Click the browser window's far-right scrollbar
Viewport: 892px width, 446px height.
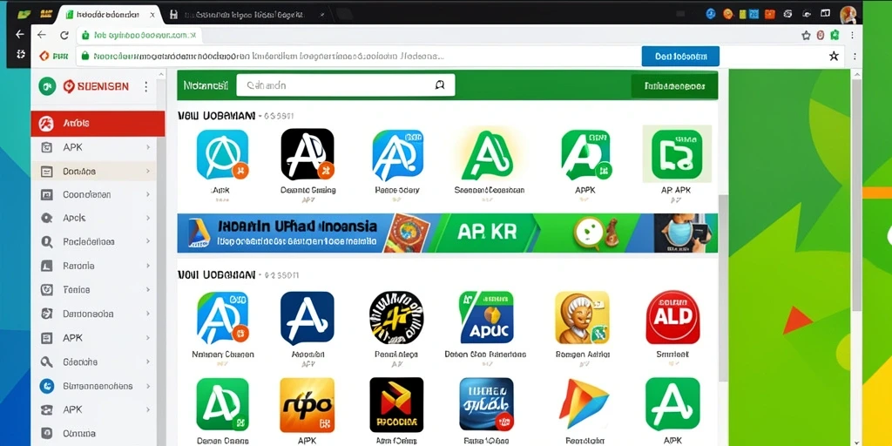click(856, 196)
